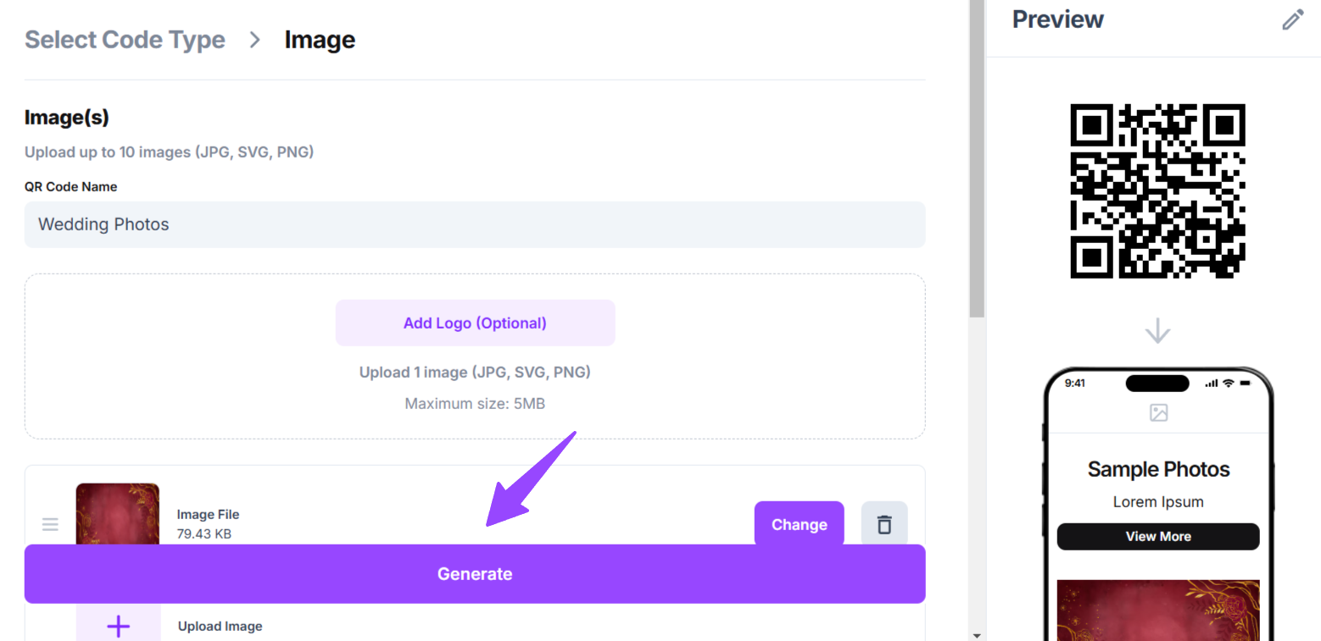
Task: Click Add Logo (Optional) button
Action: tap(475, 323)
